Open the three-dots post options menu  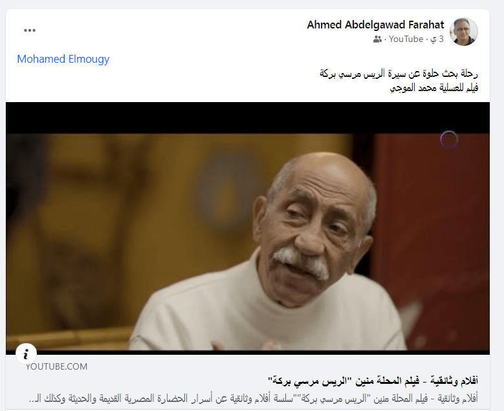click(x=30, y=30)
